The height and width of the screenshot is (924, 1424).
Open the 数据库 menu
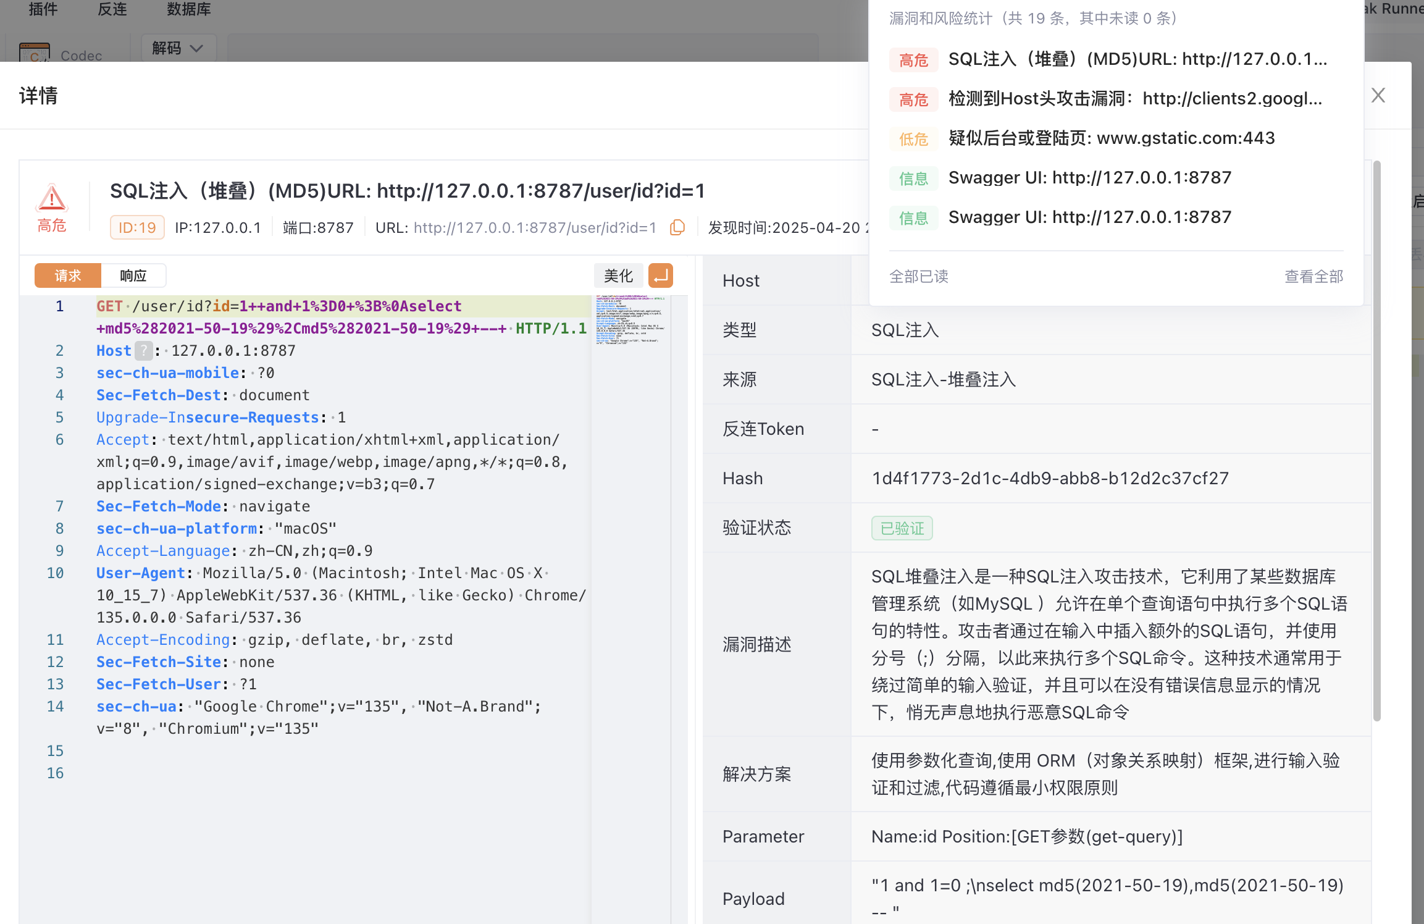tap(189, 9)
